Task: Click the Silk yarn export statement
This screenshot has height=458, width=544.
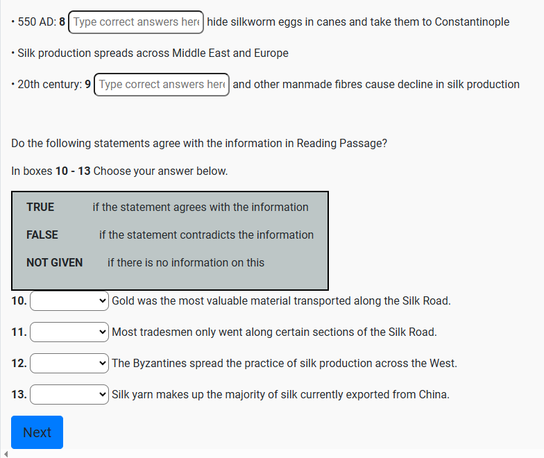Action: coord(280,395)
